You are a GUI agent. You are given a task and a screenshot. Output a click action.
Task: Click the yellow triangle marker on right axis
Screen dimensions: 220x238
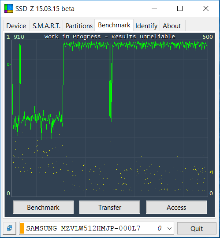coord(211,172)
